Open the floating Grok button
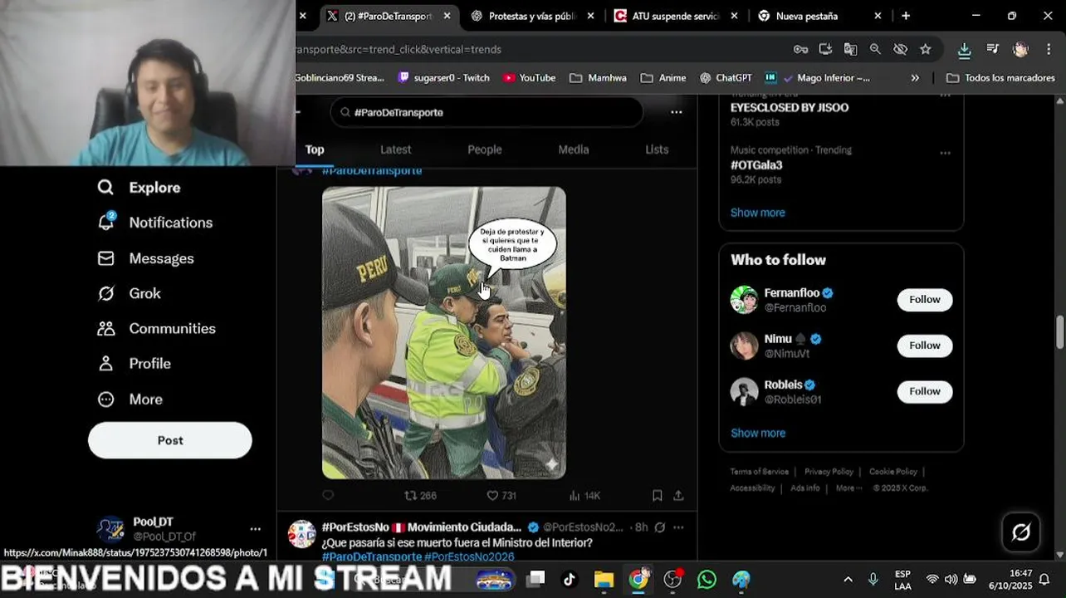Viewport: 1066px width, 598px height. (x=1021, y=532)
